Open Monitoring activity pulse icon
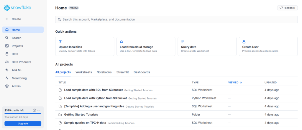 pyautogui.click(x=7, y=78)
